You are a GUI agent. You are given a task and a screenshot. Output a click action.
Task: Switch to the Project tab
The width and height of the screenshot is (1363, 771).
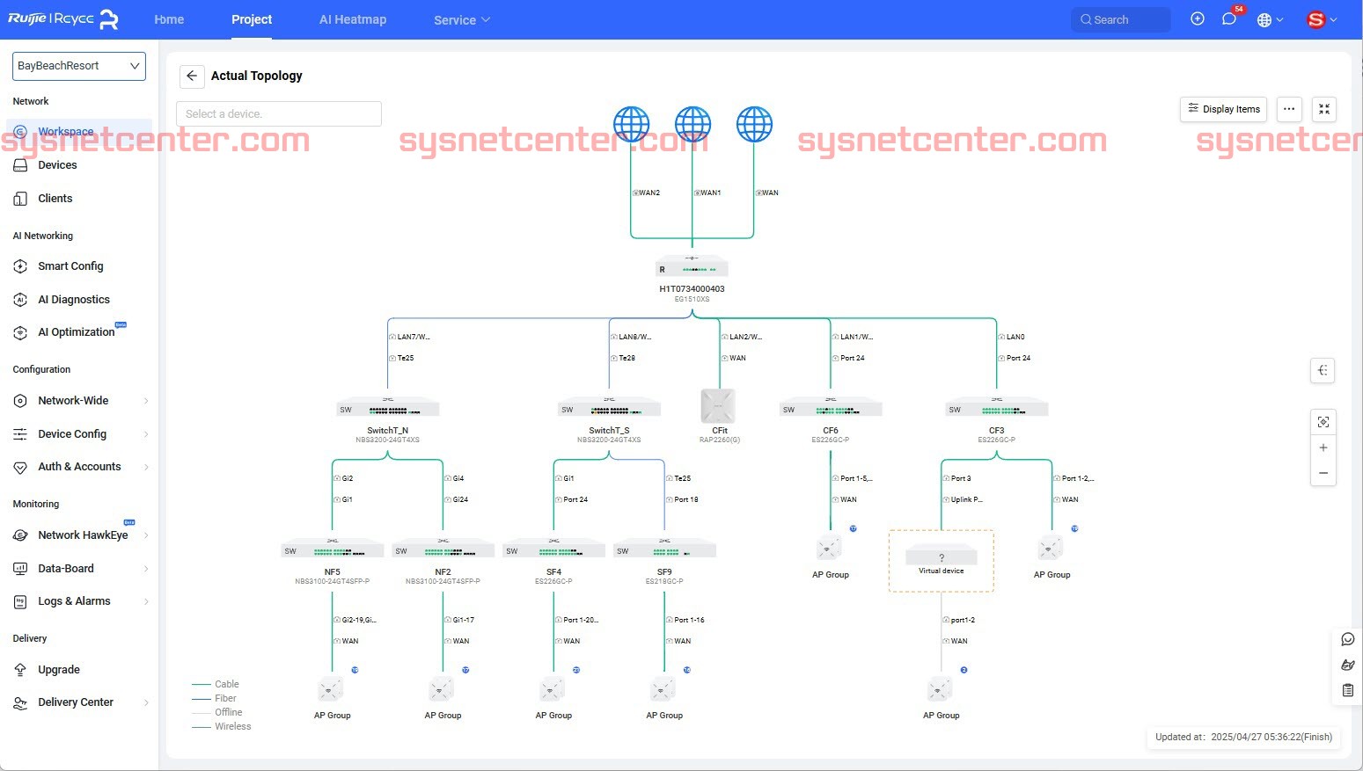click(252, 19)
